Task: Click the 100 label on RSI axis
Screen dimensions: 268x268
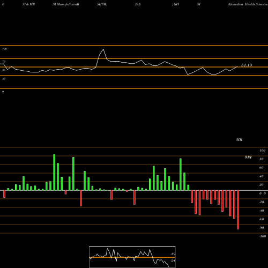Action: click(x=5, y=49)
